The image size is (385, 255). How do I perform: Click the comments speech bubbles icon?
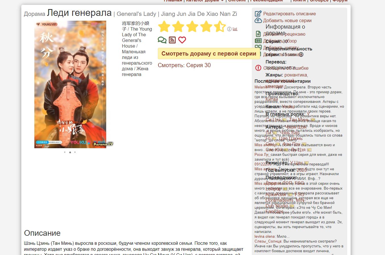[x=162, y=40]
